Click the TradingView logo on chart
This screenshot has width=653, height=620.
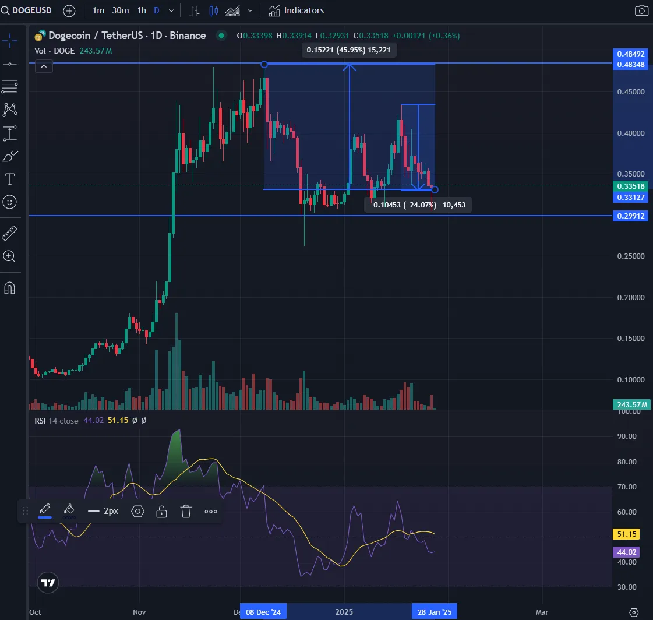coord(48,583)
